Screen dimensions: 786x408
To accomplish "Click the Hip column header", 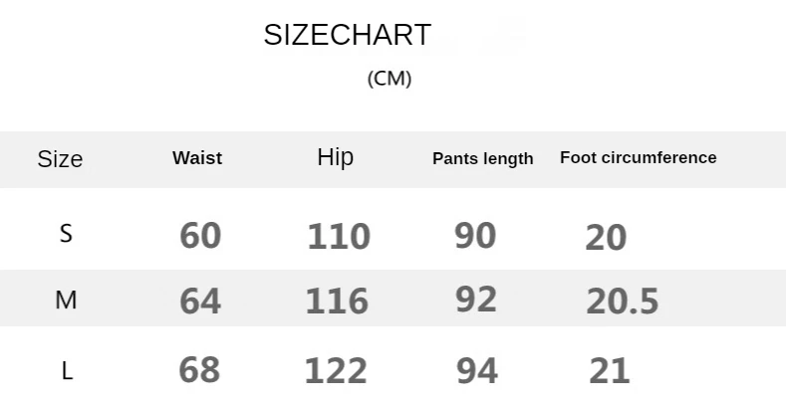I will 335,157.
